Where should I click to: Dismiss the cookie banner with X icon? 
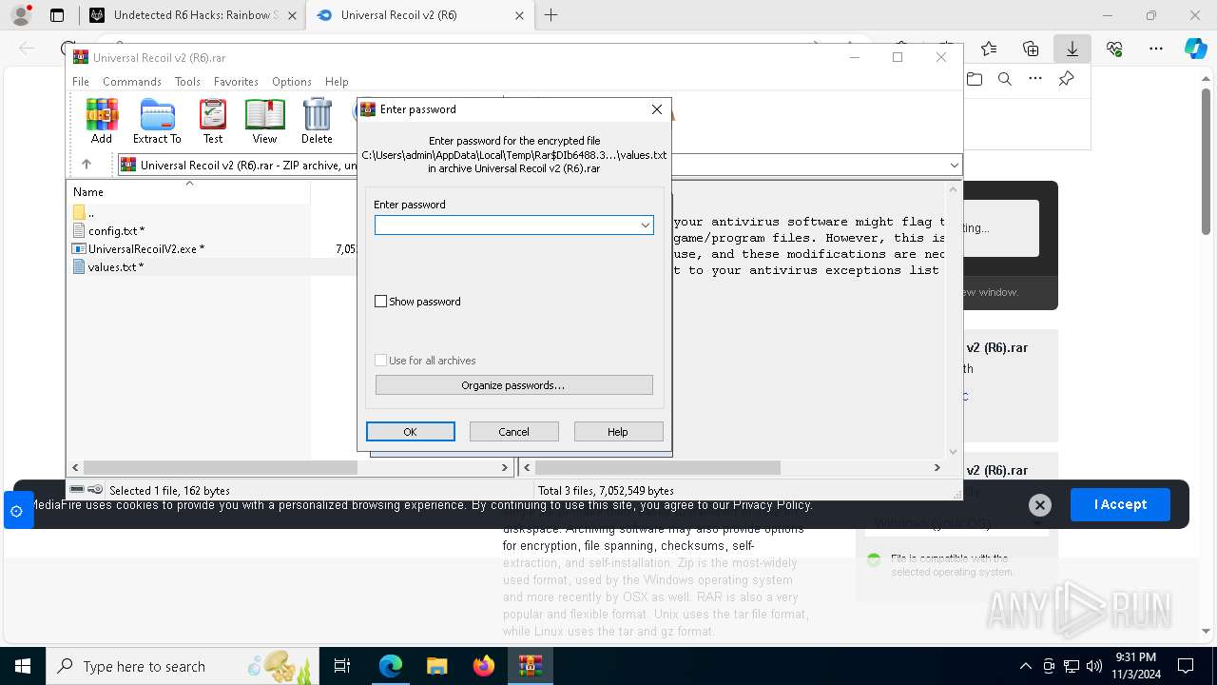1040,505
